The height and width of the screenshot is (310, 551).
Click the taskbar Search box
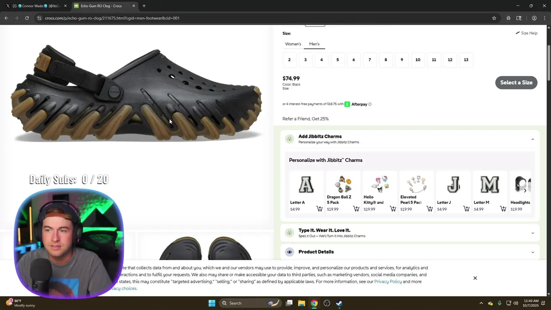pos(251,303)
